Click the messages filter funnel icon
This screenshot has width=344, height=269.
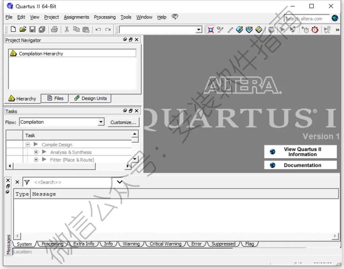[x=27, y=182]
